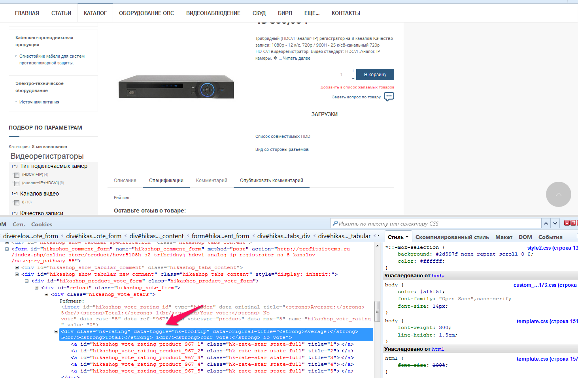578x378 pixels.
Task: Switch to the Спецификации product tab
Action: [166, 181]
